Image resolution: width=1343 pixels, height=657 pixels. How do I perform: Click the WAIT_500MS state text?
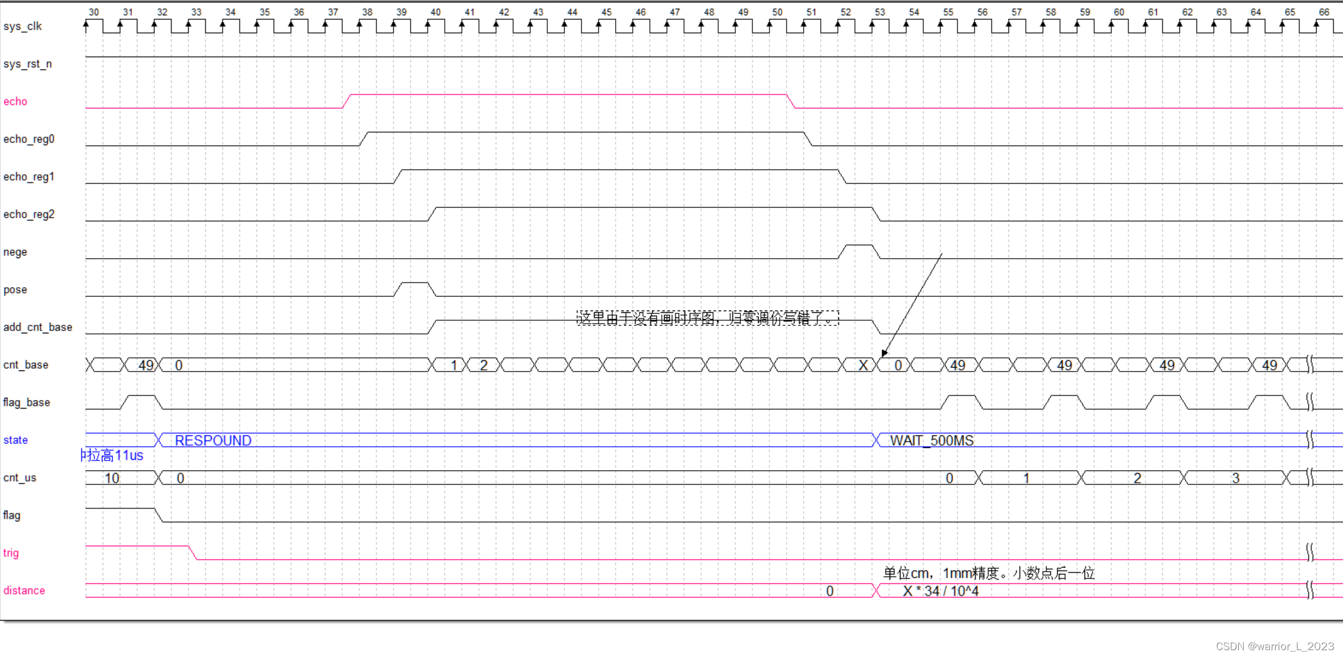click(x=932, y=440)
